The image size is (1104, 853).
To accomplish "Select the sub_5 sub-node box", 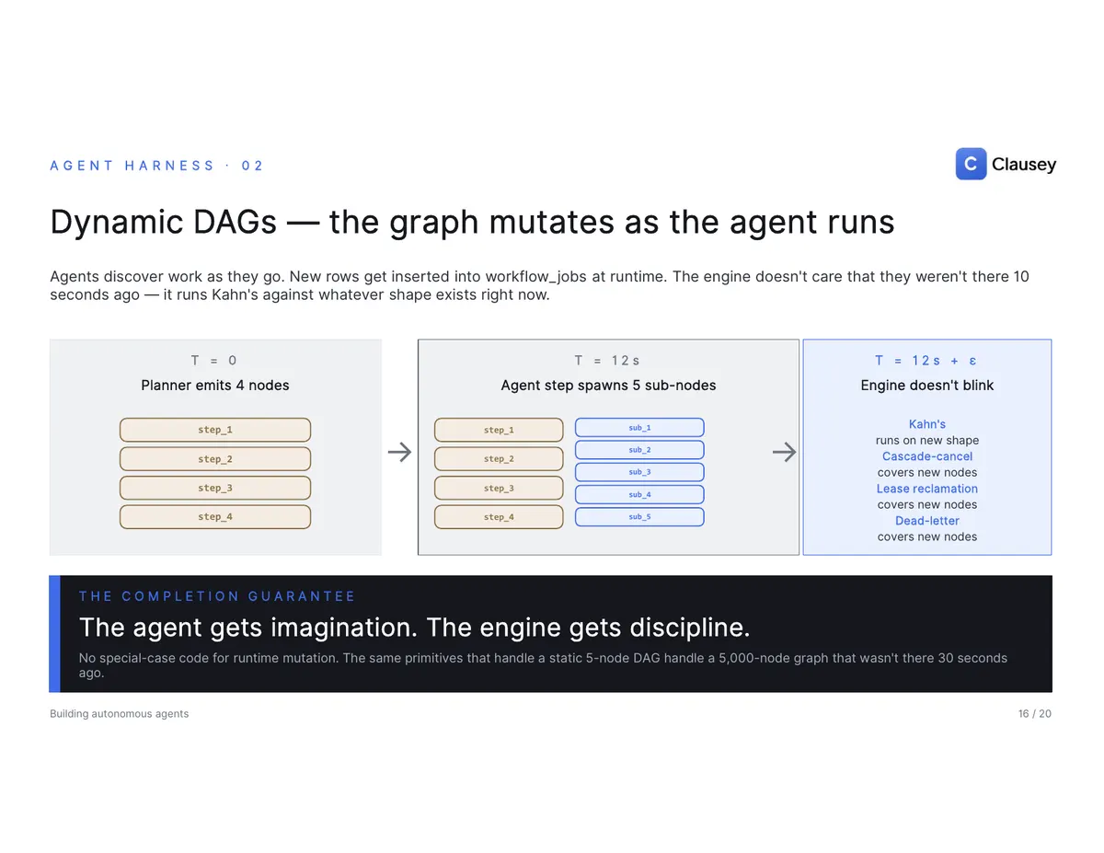I will 639,517.
